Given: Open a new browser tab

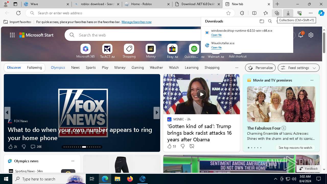Looking at the screenshot, I should click(x=277, y=4).
